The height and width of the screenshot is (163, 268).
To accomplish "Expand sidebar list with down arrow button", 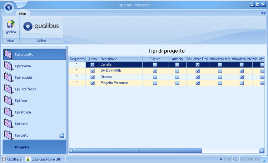I will tap(62, 135).
